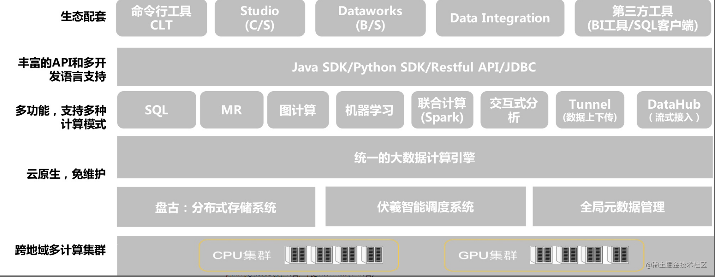Click the CPU集群 server rack icons
This screenshot has height=277, width=715.
point(334,255)
